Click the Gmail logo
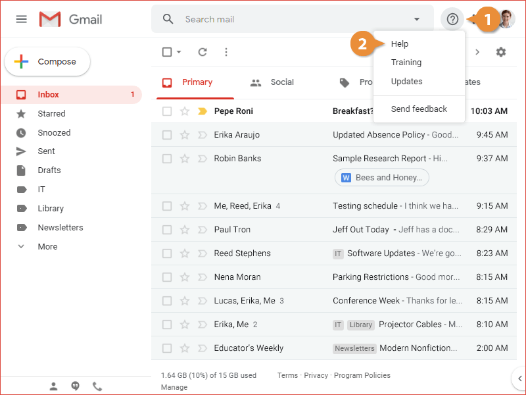526x395 pixels. (71, 19)
